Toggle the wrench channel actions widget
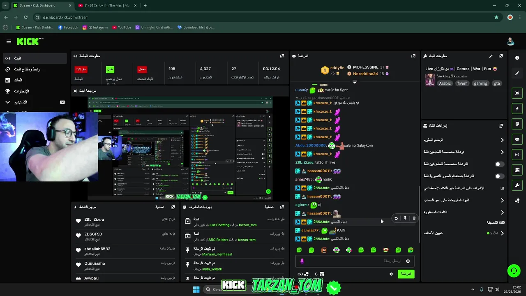This screenshot has width=526, height=296. click(x=517, y=185)
